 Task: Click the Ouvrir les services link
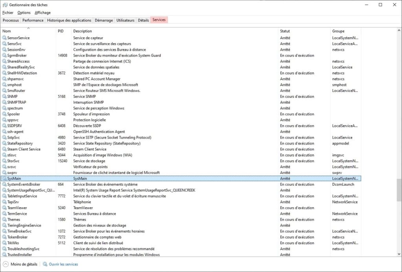click(x=63, y=264)
